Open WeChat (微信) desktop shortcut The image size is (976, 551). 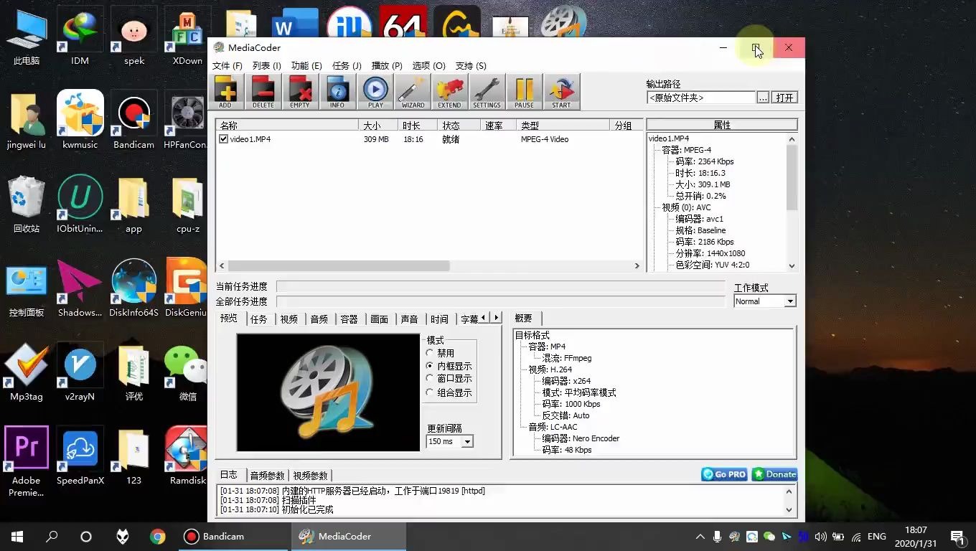point(187,372)
